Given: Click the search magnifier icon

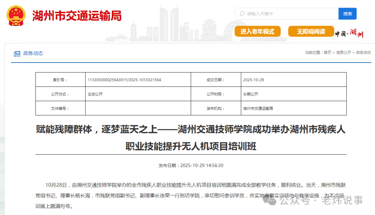Looking at the screenshot, I should [242, 14].
